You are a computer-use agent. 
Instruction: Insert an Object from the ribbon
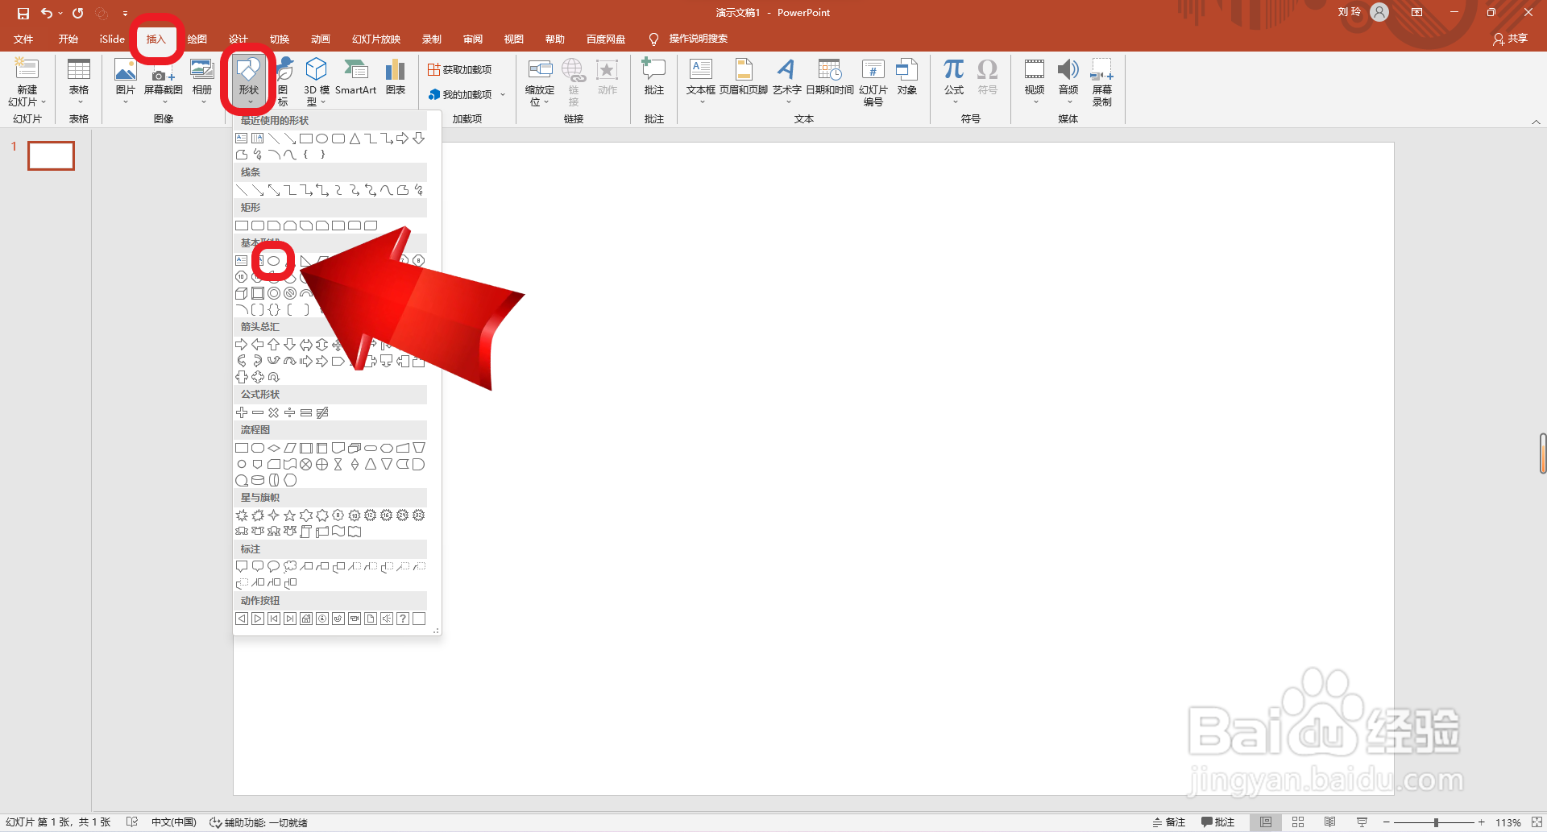[x=907, y=77]
